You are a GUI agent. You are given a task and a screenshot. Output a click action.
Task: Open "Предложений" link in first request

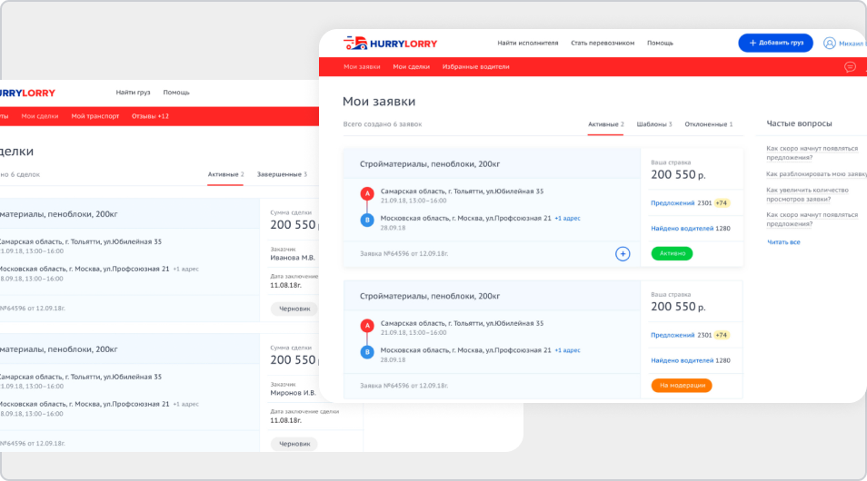[673, 203]
